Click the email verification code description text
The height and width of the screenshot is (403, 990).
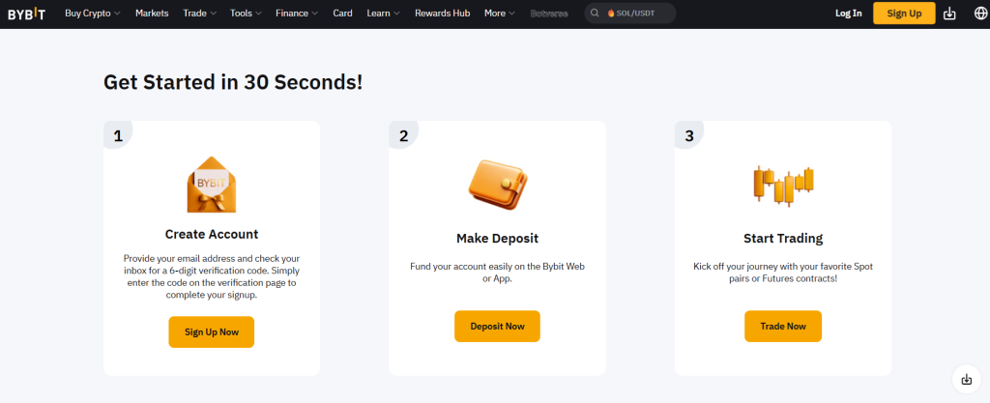[212, 276]
